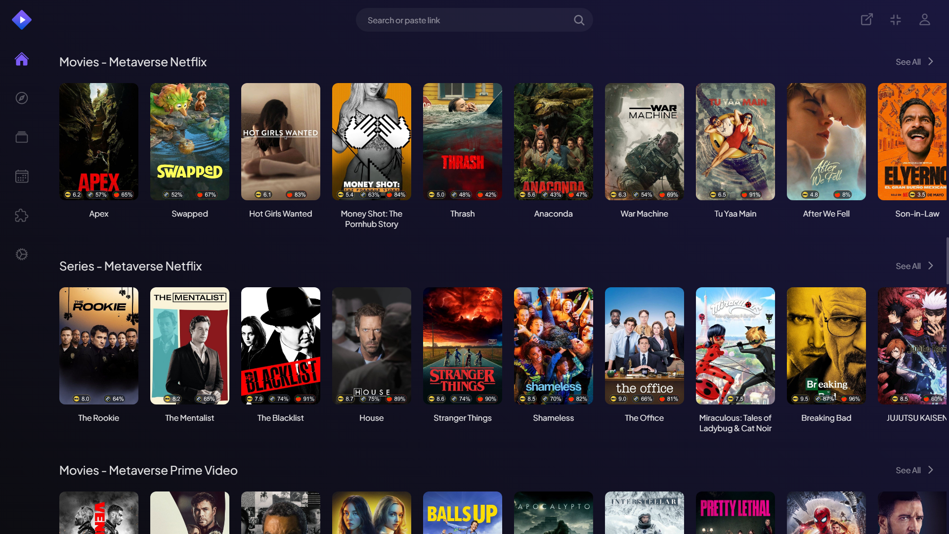Viewport: 949px width, 534px height.
Task: Open The Rookie series poster
Action: pyautogui.click(x=99, y=346)
